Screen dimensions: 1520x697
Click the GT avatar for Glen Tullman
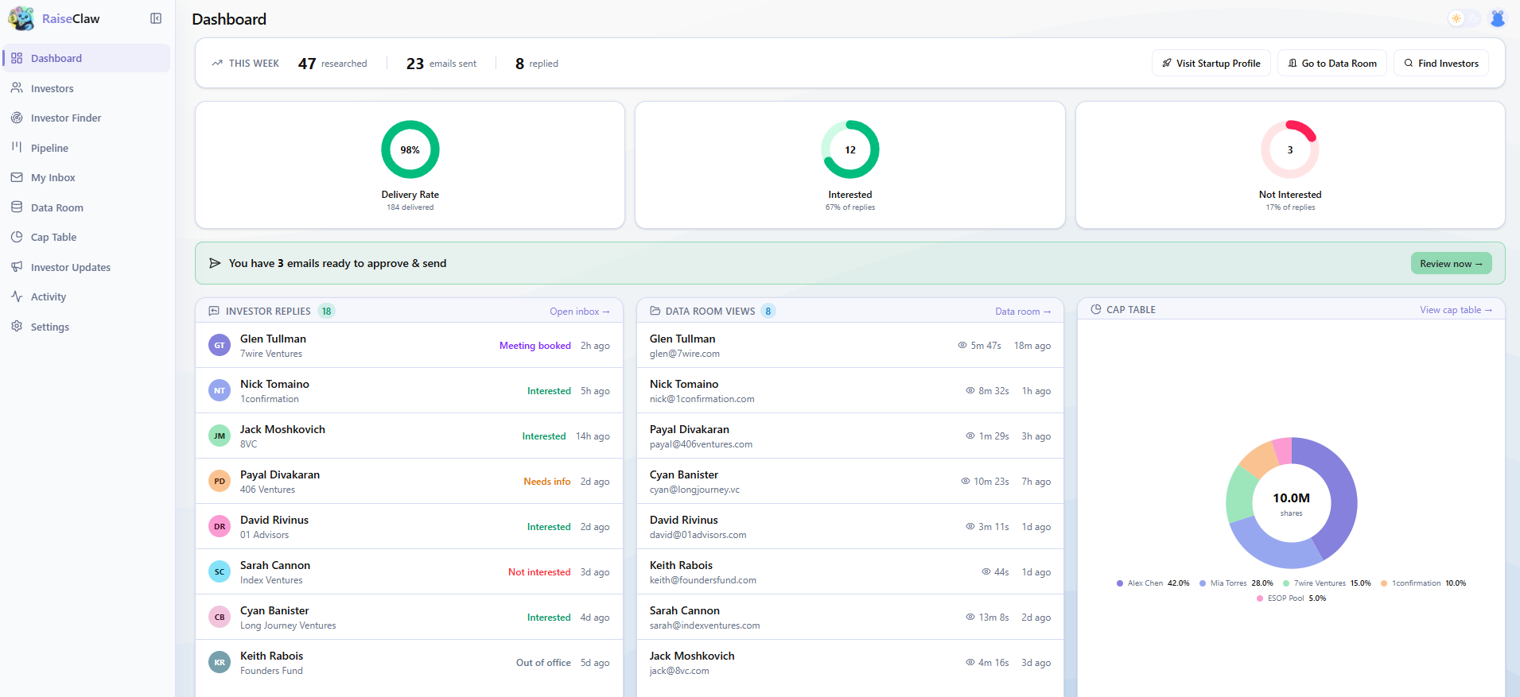click(220, 345)
